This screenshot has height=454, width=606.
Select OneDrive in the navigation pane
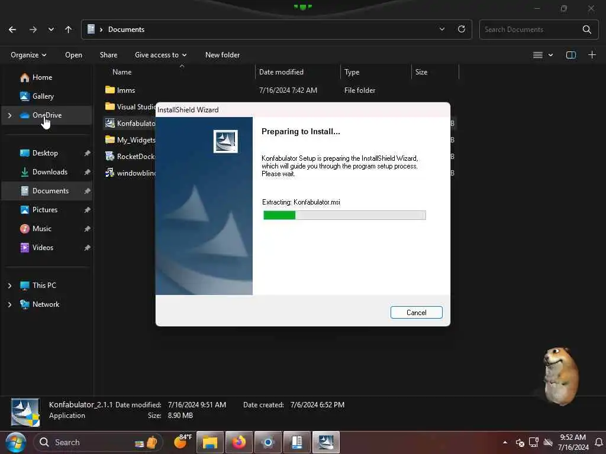point(47,115)
